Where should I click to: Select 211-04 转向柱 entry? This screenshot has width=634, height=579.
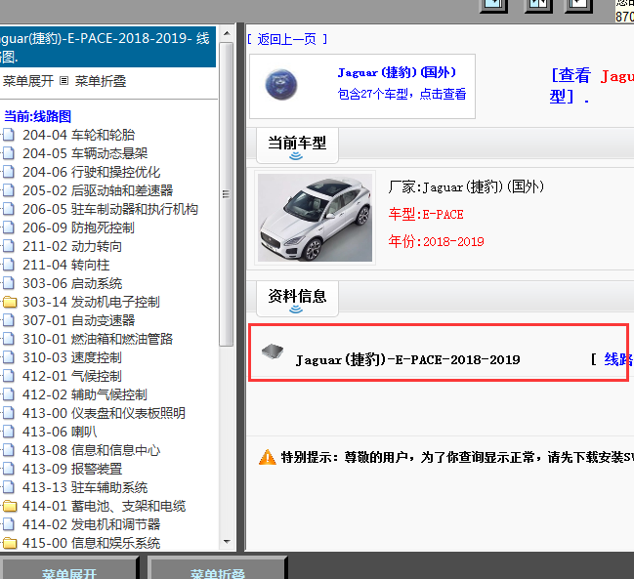click(x=65, y=265)
